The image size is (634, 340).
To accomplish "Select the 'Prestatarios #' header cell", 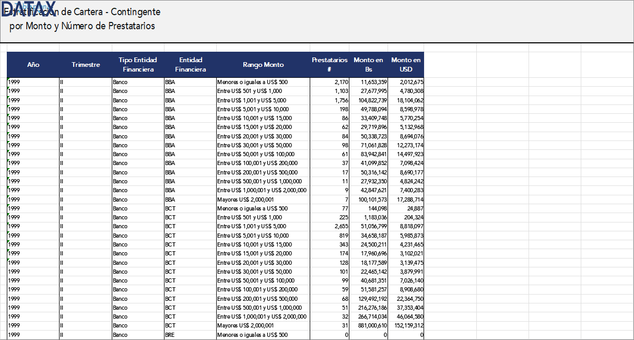I will pos(330,65).
